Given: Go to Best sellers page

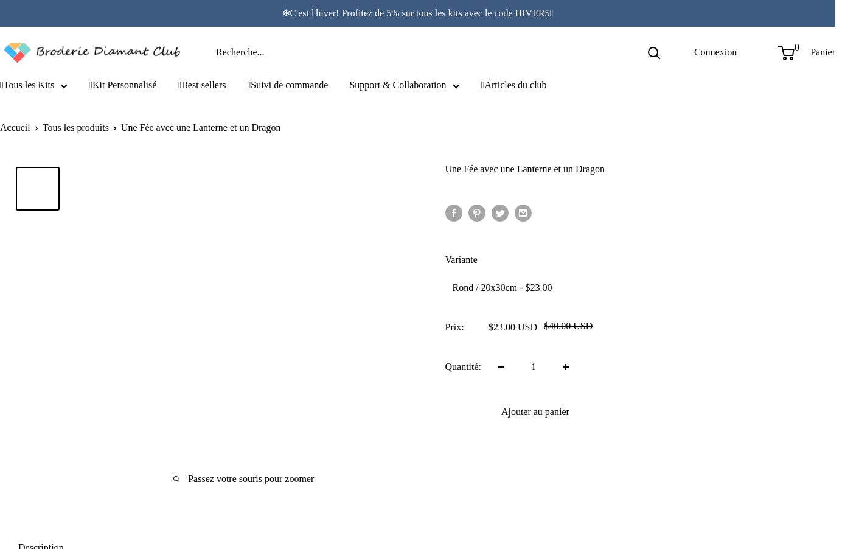Looking at the screenshot, I should point(202,85).
